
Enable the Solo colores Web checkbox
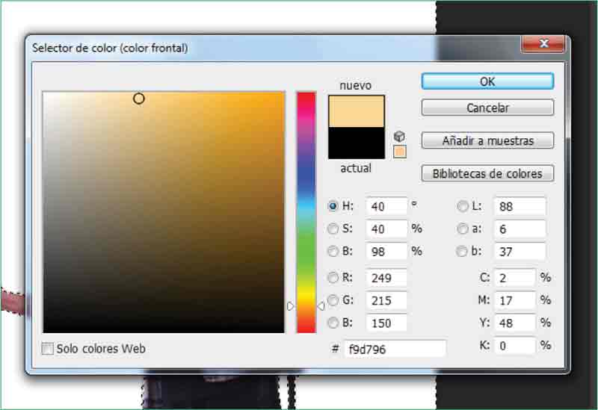click(49, 349)
